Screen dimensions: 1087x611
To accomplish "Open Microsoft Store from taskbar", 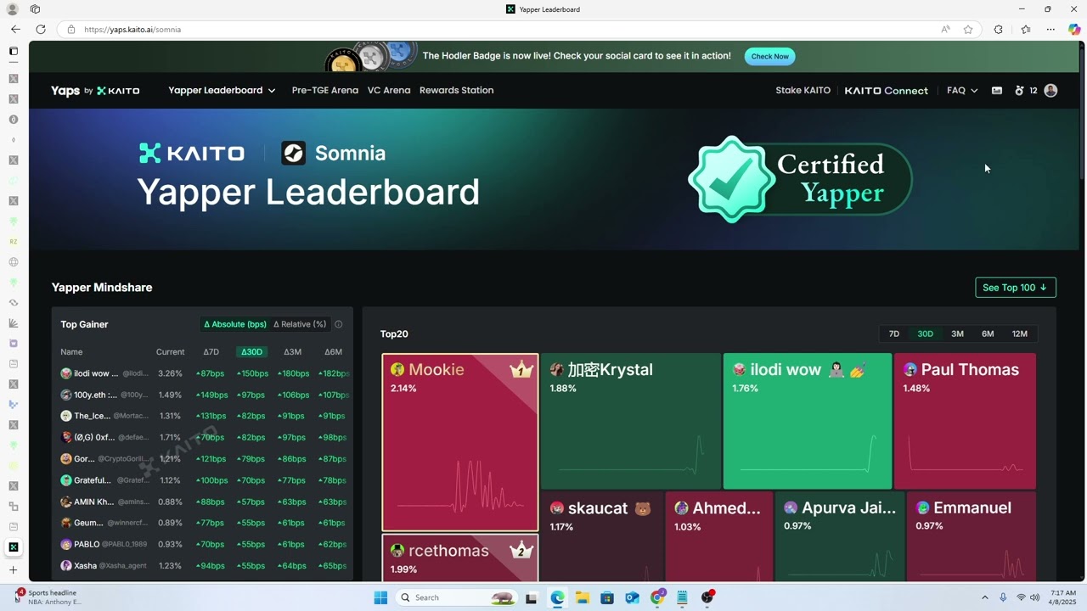I will 607,597.
